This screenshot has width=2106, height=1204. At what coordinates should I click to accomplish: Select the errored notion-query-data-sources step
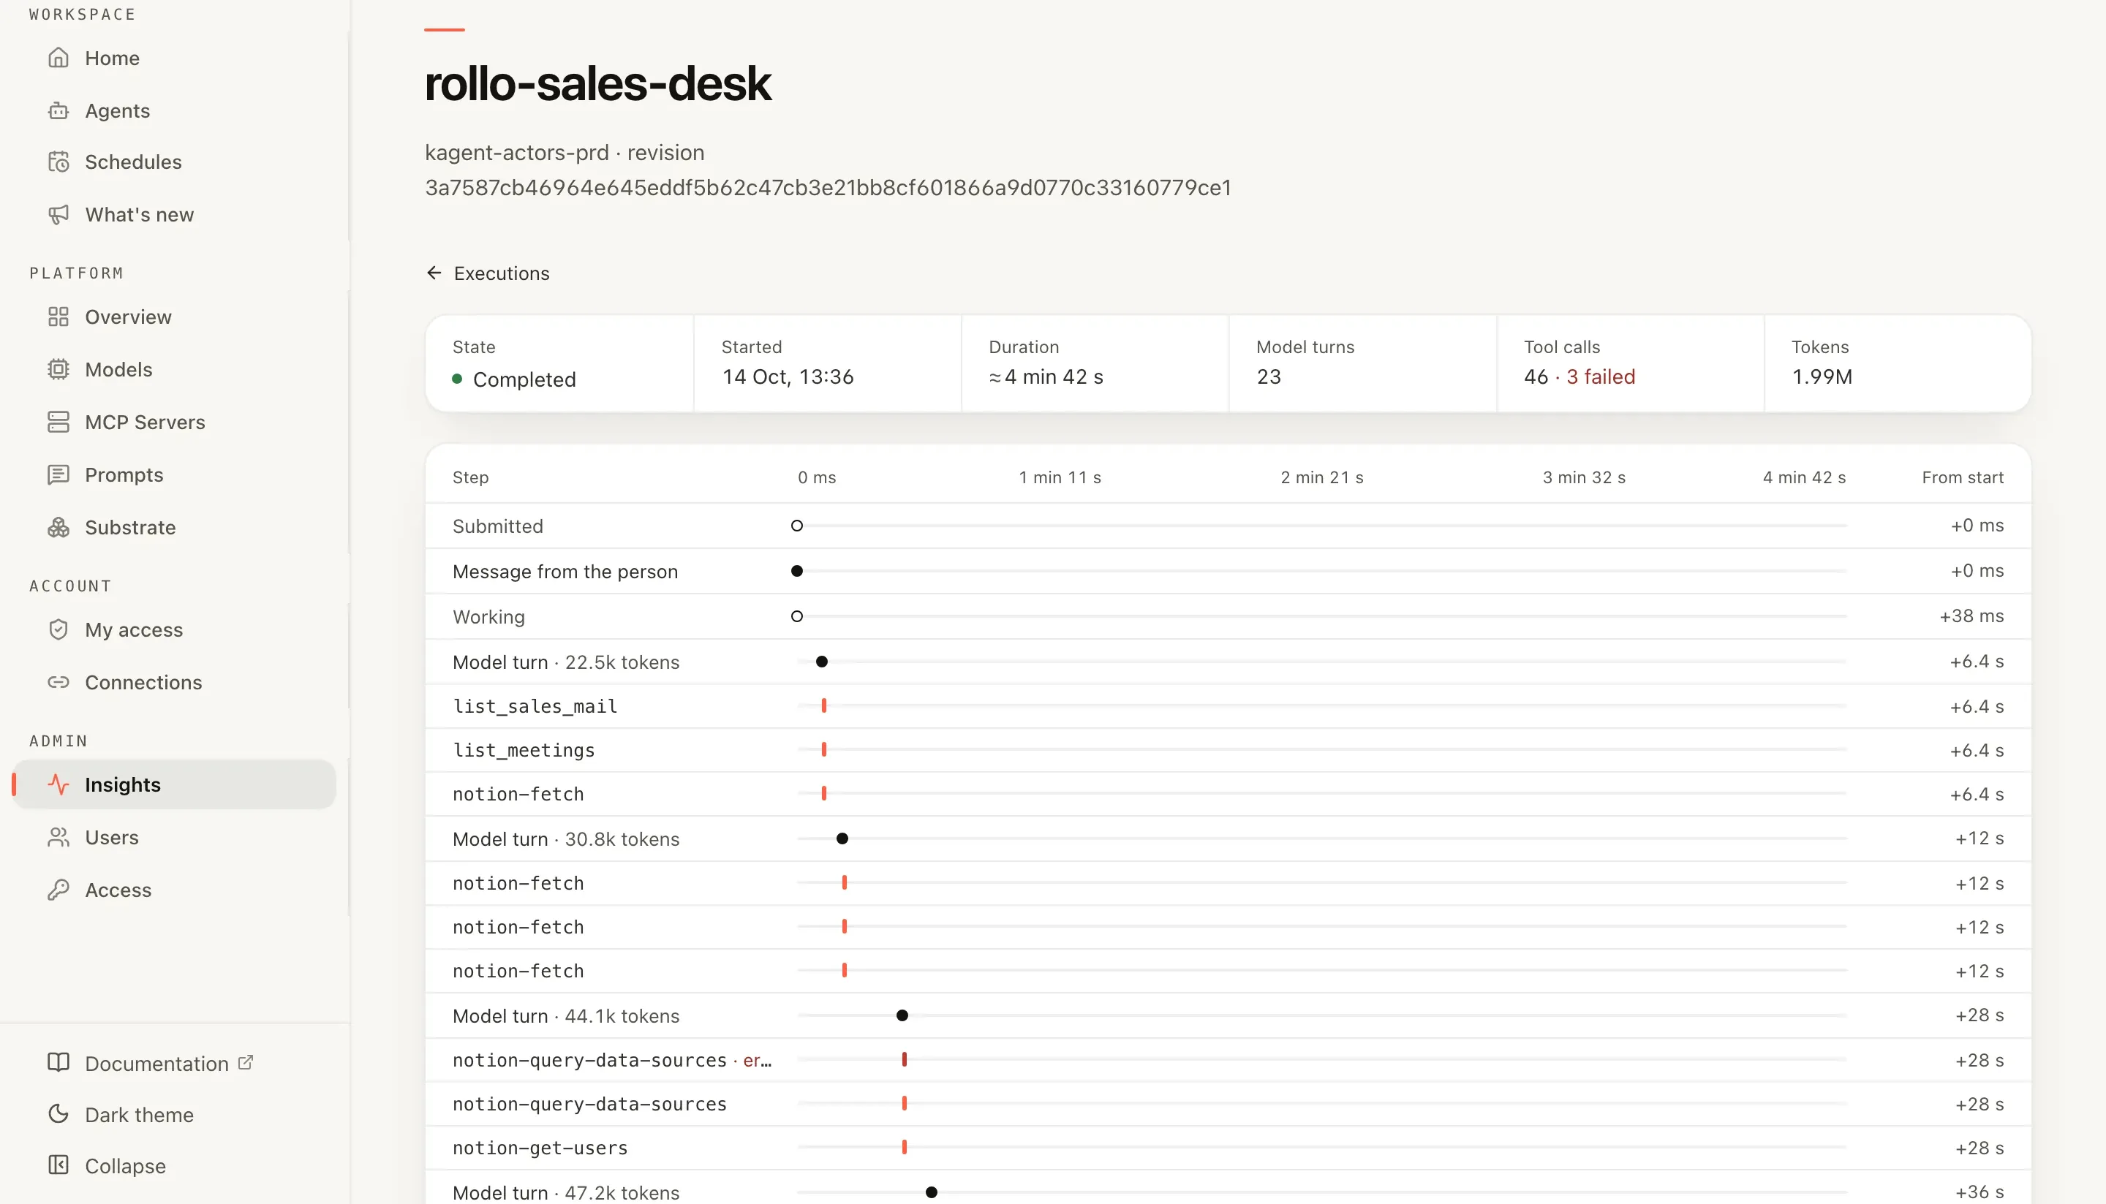click(1228, 1060)
